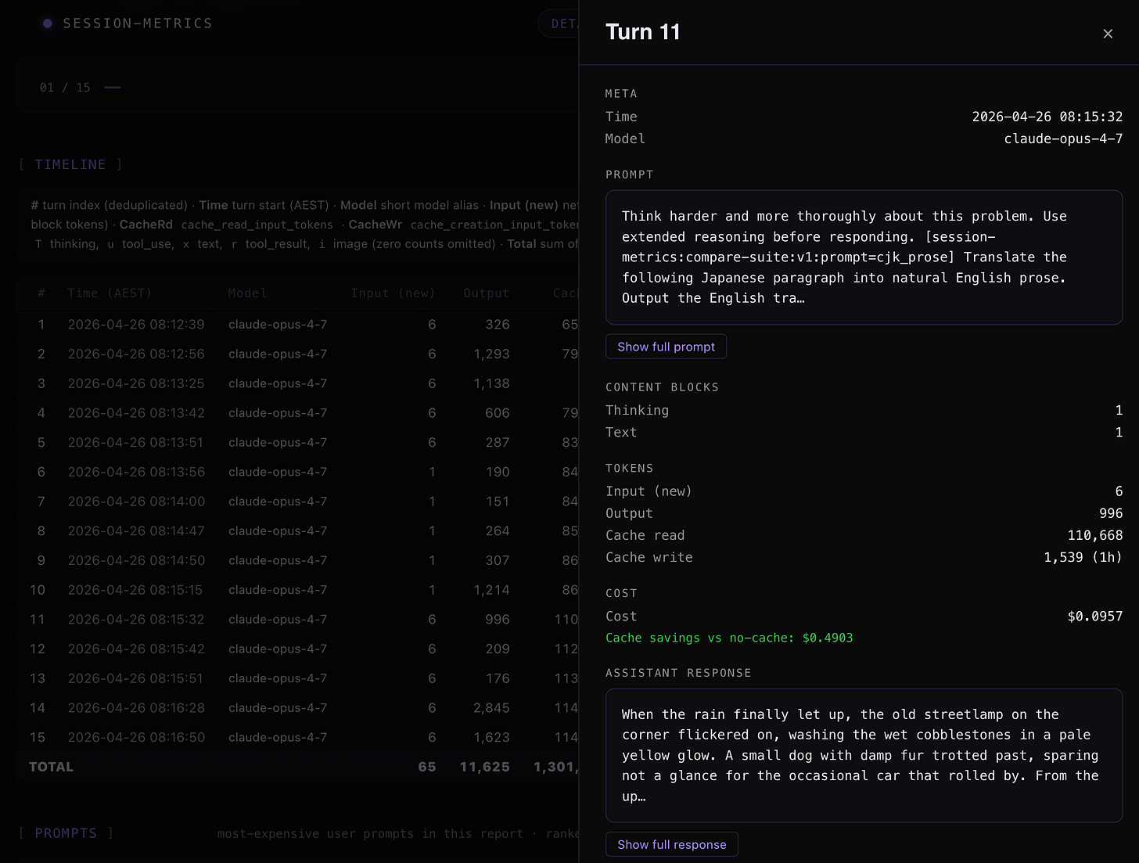Select timeline row 5 at 08:13:51
The image size is (1139, 863).
[298, 443]
